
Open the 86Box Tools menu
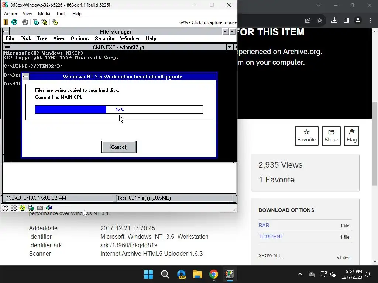pyautogui.click(x=61, y=14)
